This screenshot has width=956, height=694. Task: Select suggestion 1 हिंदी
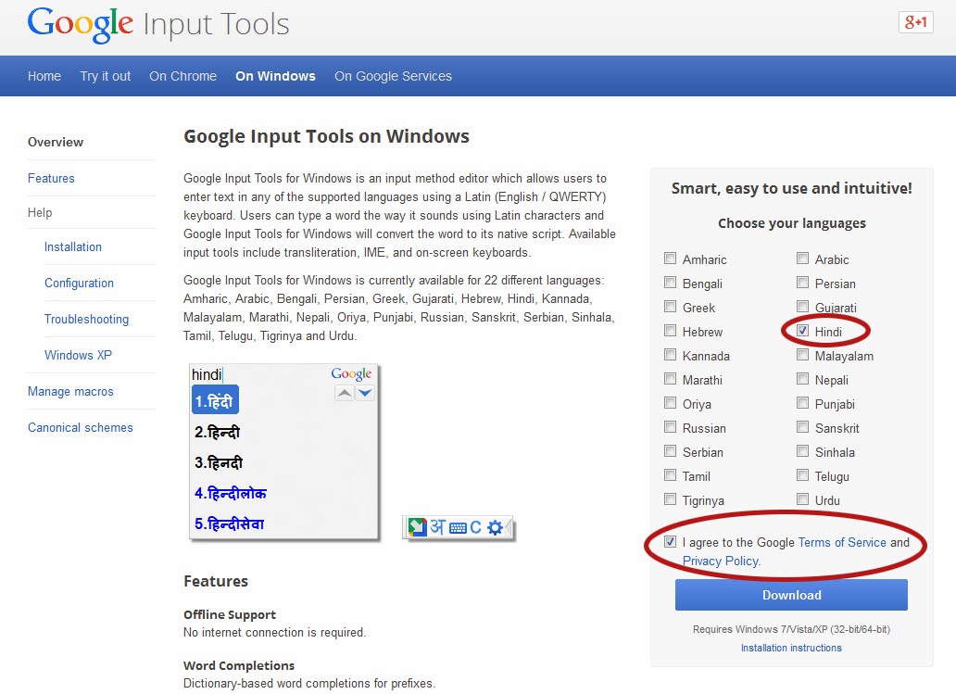215,400
